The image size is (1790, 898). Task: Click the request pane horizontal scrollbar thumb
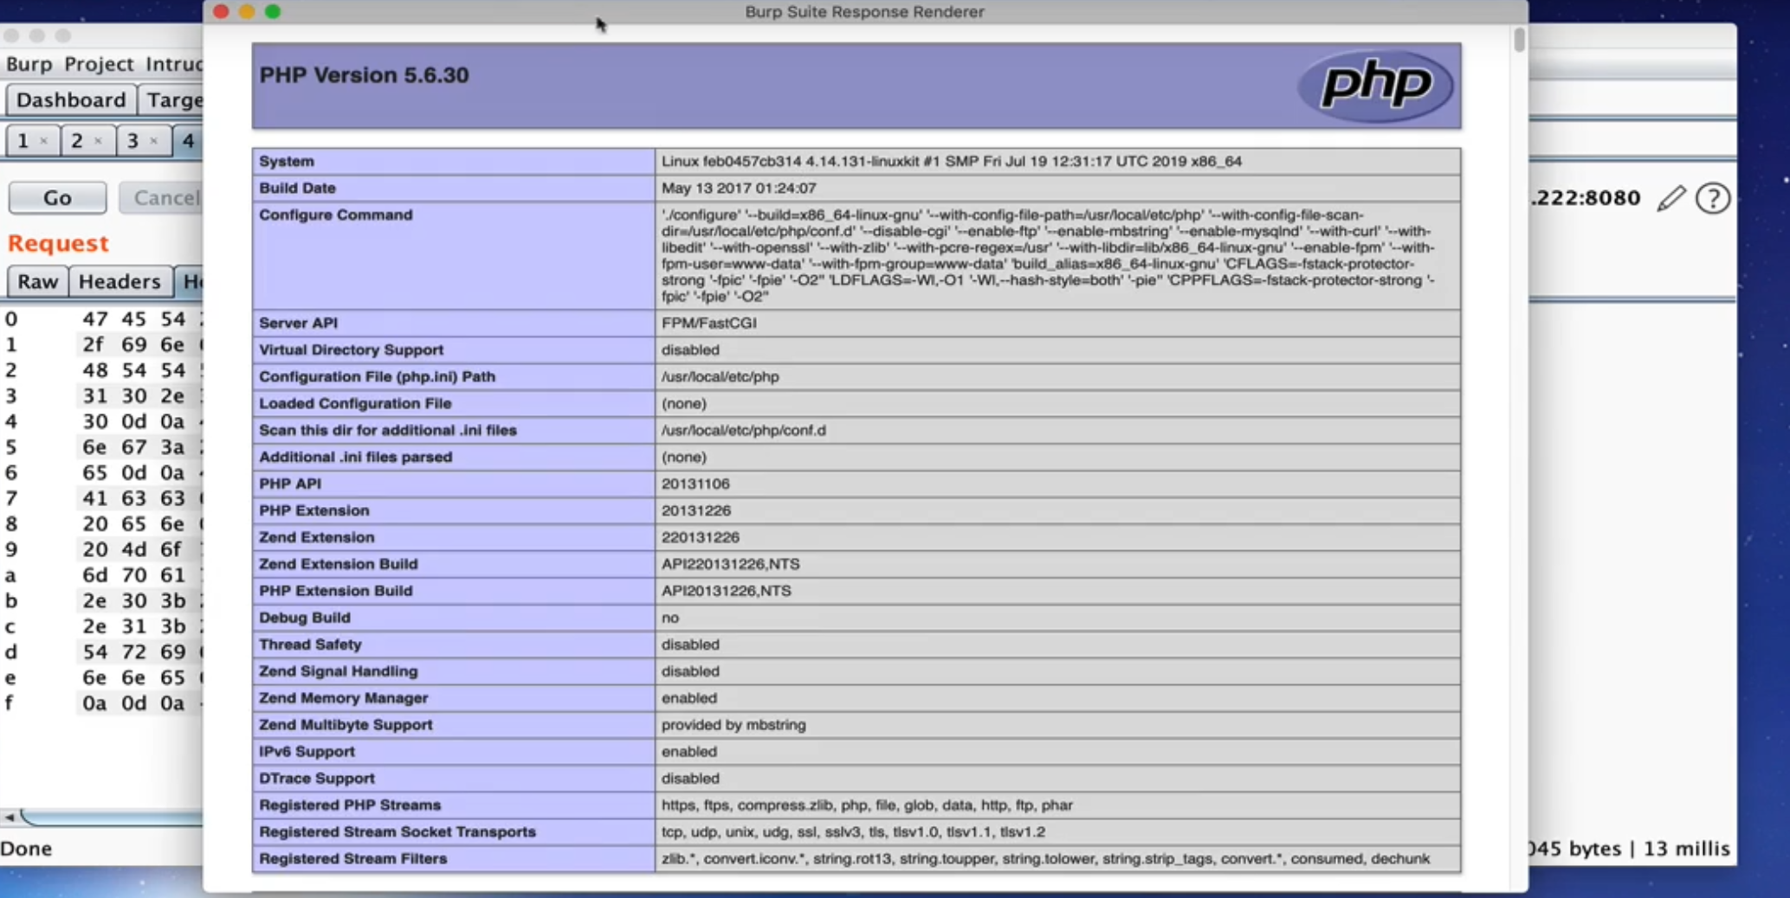click(x=113, y=817)
